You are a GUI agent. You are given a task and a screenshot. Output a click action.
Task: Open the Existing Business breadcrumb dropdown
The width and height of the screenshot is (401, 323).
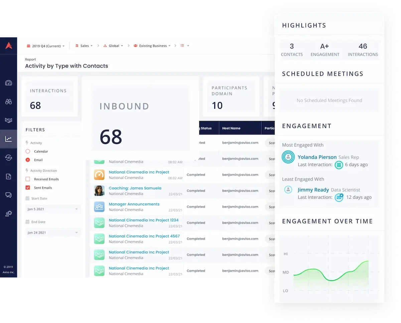(152, 46)
